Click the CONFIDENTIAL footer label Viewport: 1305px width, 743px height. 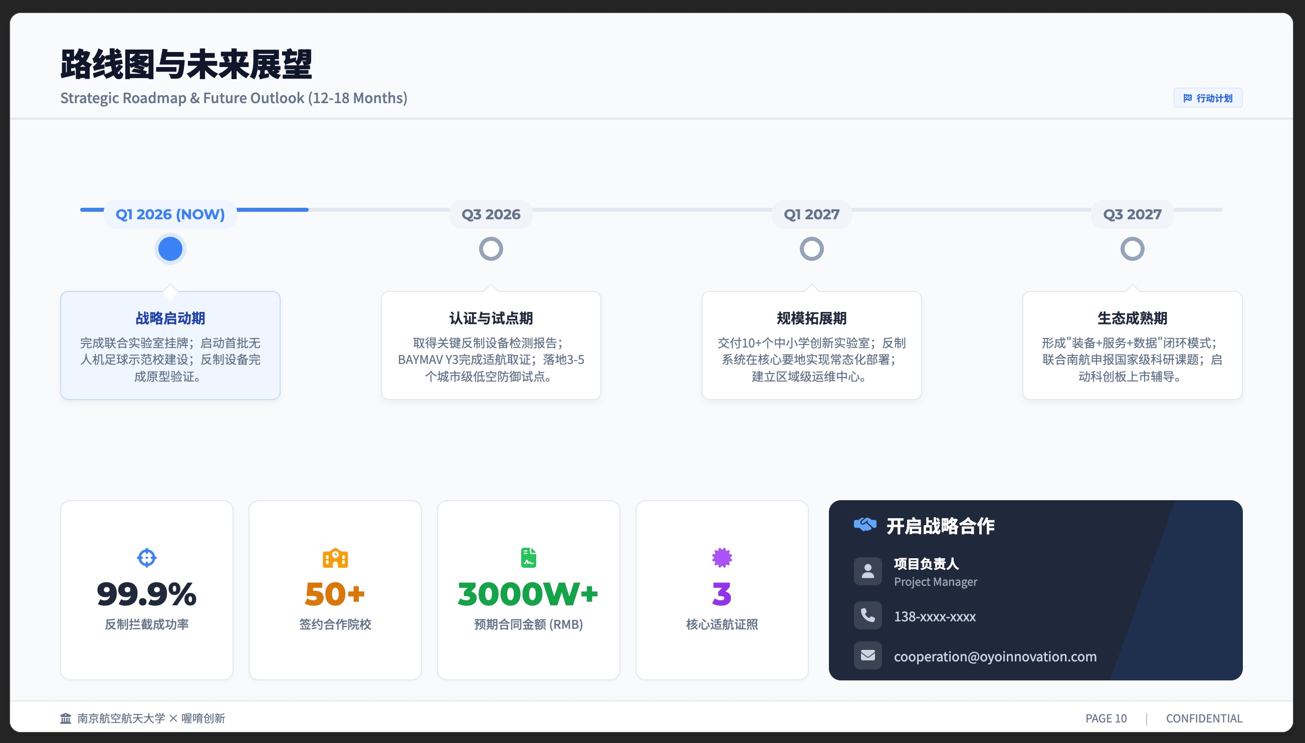pos(1204,718)
